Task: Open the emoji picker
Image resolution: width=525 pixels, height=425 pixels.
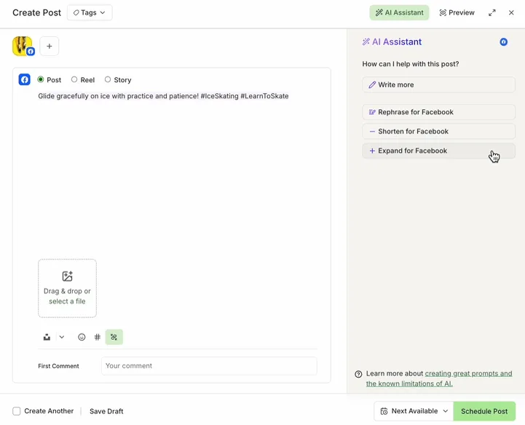Action: tap(82, 337)
